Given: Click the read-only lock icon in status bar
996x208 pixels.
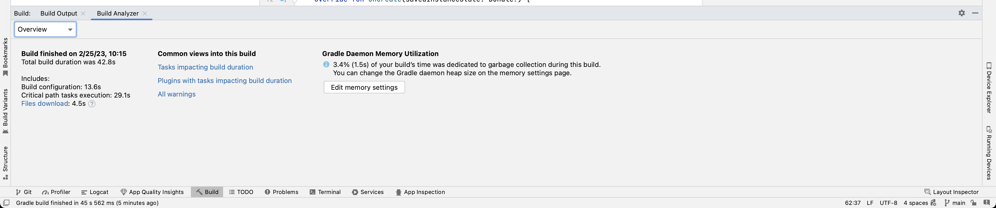Looking at the screenshot, I should tap(974, 203).
